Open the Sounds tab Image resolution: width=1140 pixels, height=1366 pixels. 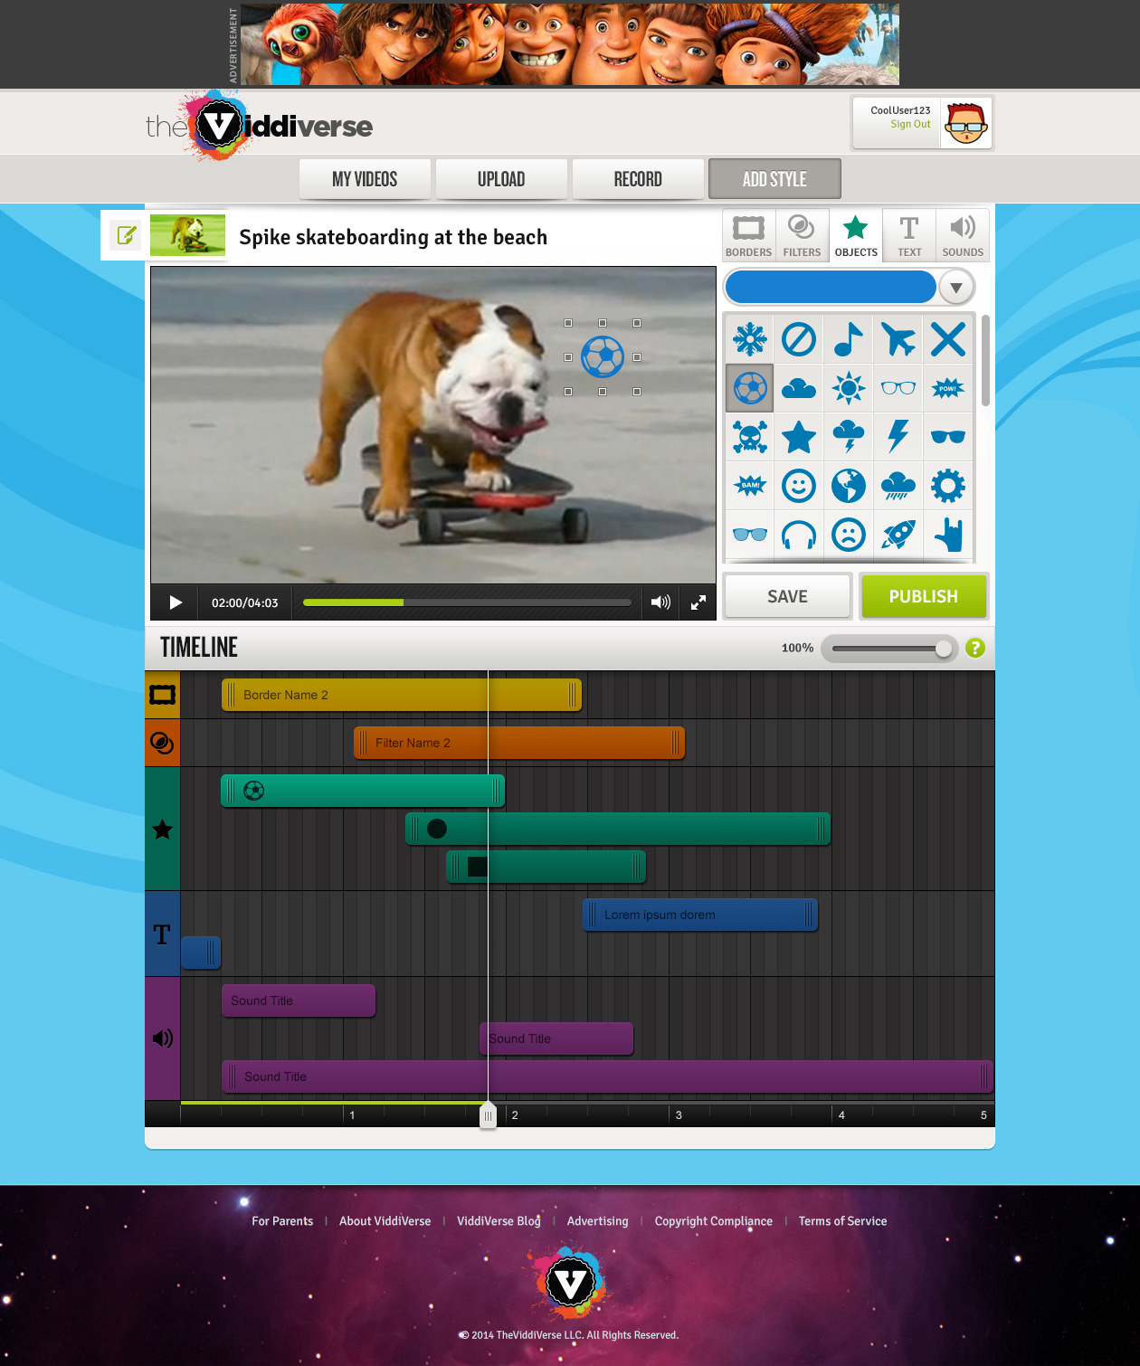click(963, 236)
